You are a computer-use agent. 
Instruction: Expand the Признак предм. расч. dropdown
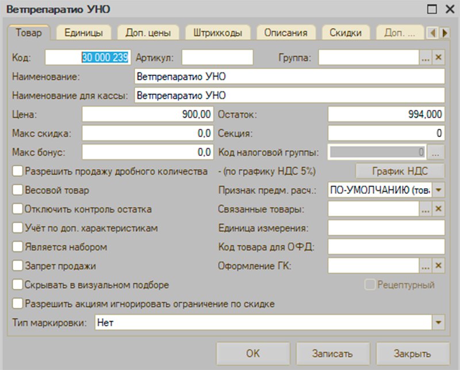(438, 190)
